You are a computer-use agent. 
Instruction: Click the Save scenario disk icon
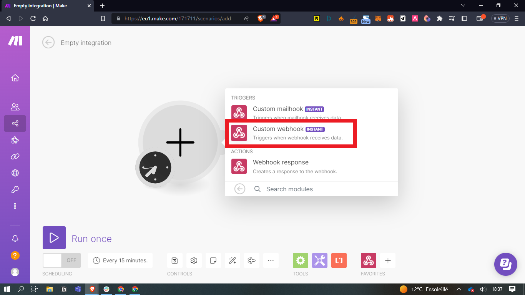coord(174,260)
